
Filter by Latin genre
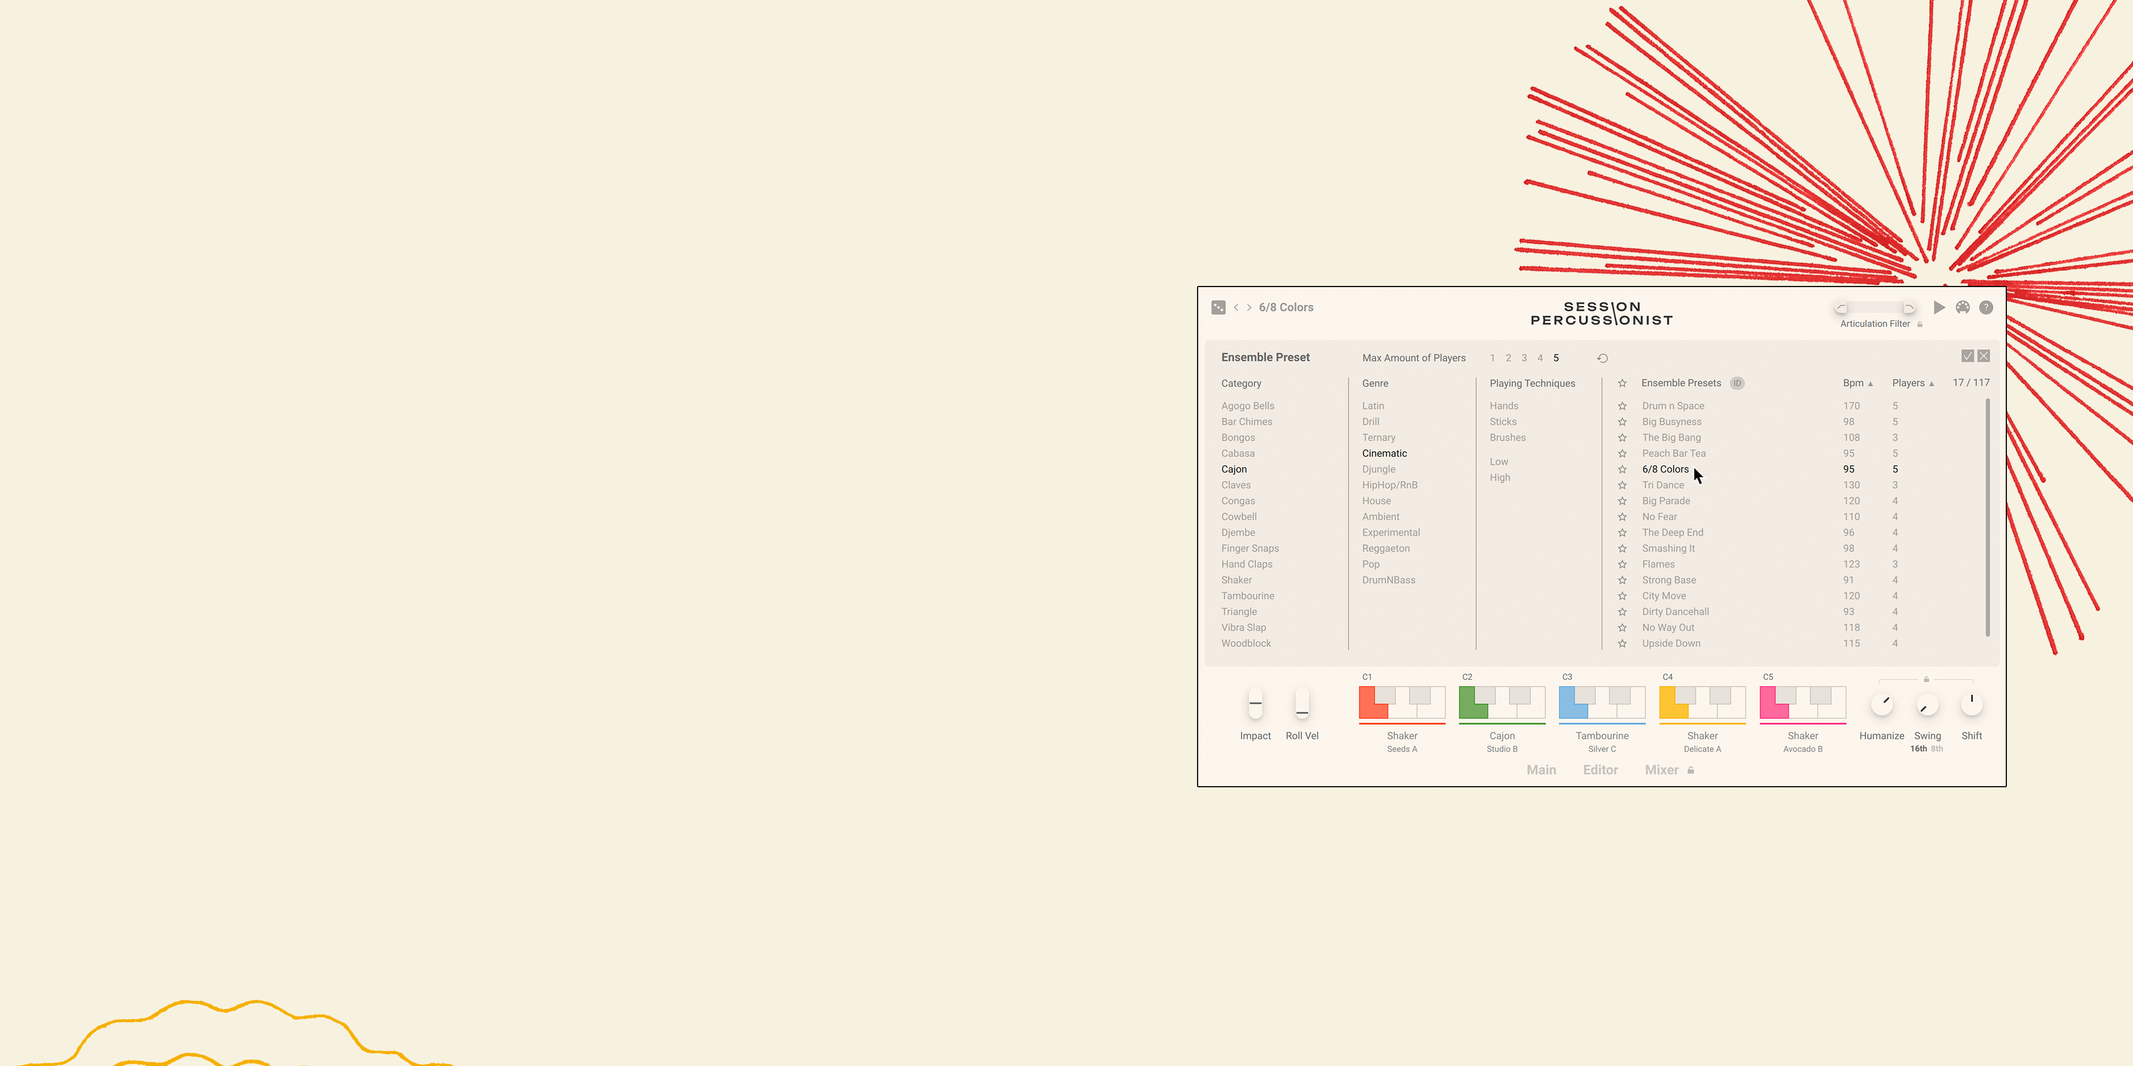pyautogui.click(x=1373, y=406)
